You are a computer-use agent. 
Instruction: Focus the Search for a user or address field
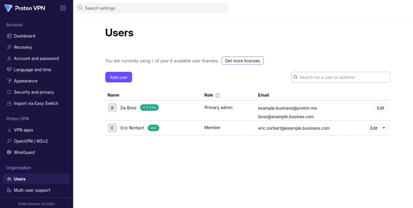[340, 77]
